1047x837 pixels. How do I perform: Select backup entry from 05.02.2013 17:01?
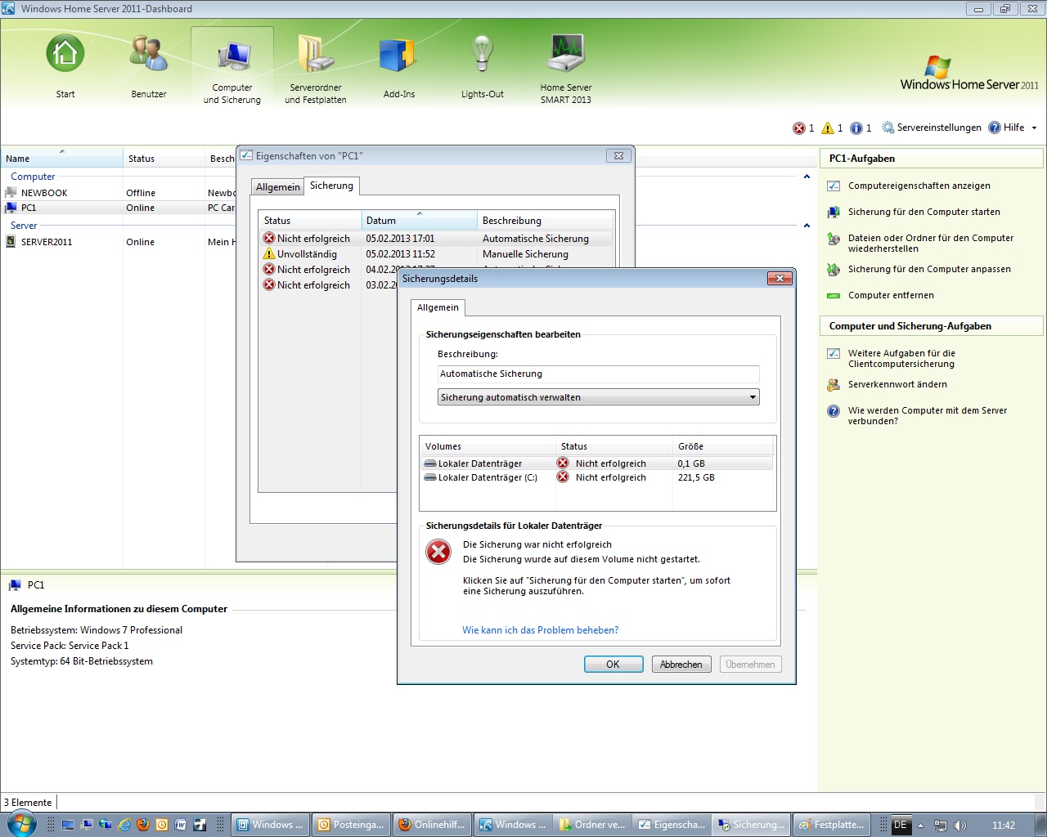[436, 239]
